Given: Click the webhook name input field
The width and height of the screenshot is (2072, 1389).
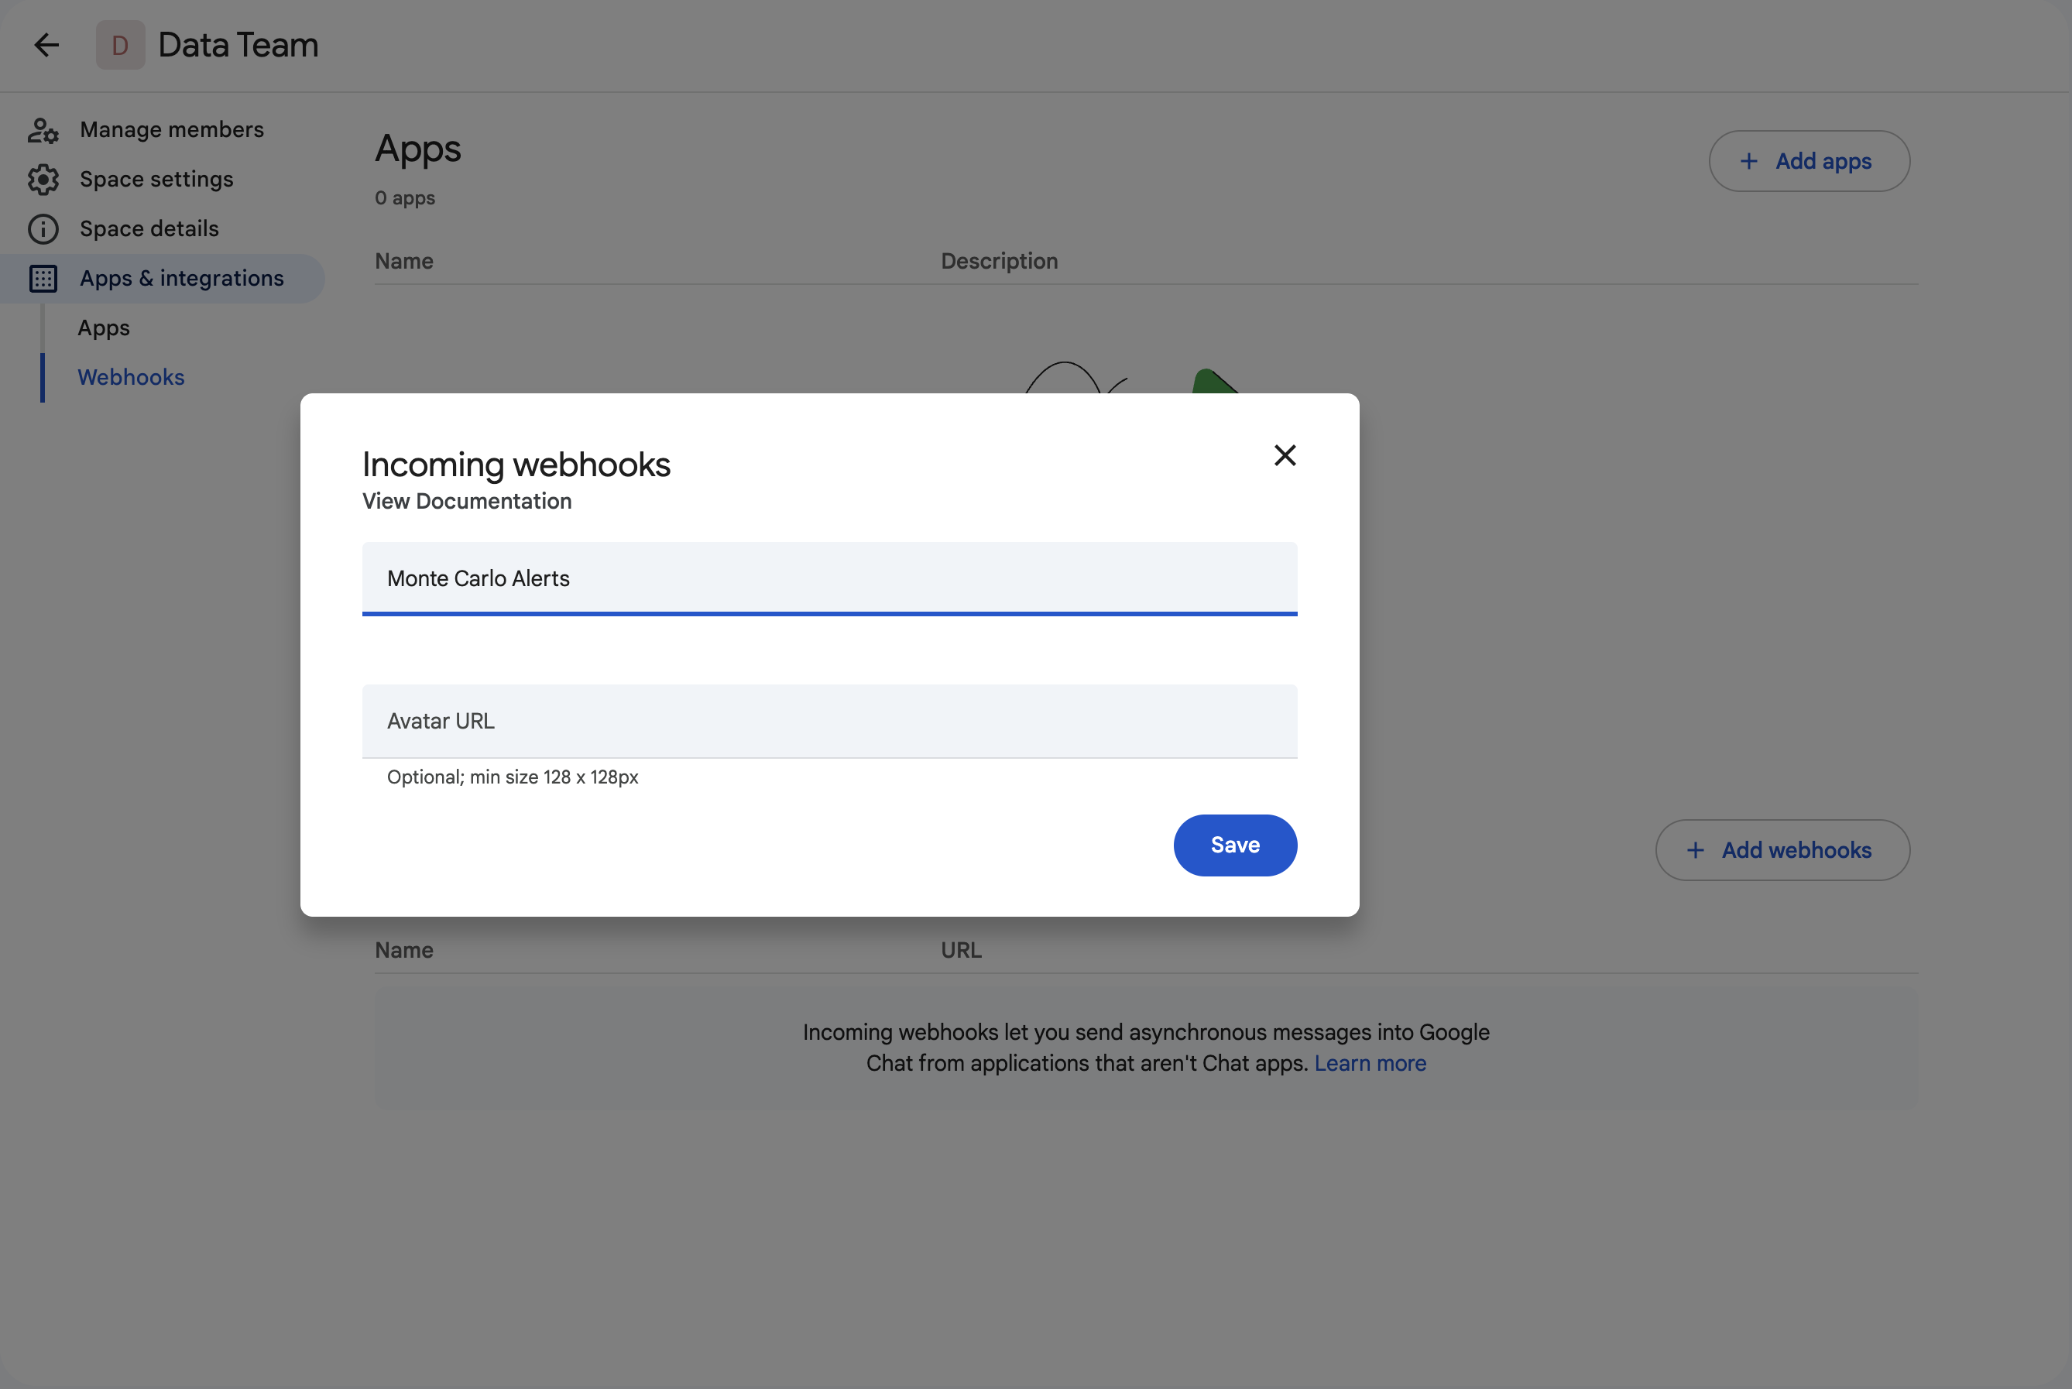Looking at the screenshot, I should 829,578.
